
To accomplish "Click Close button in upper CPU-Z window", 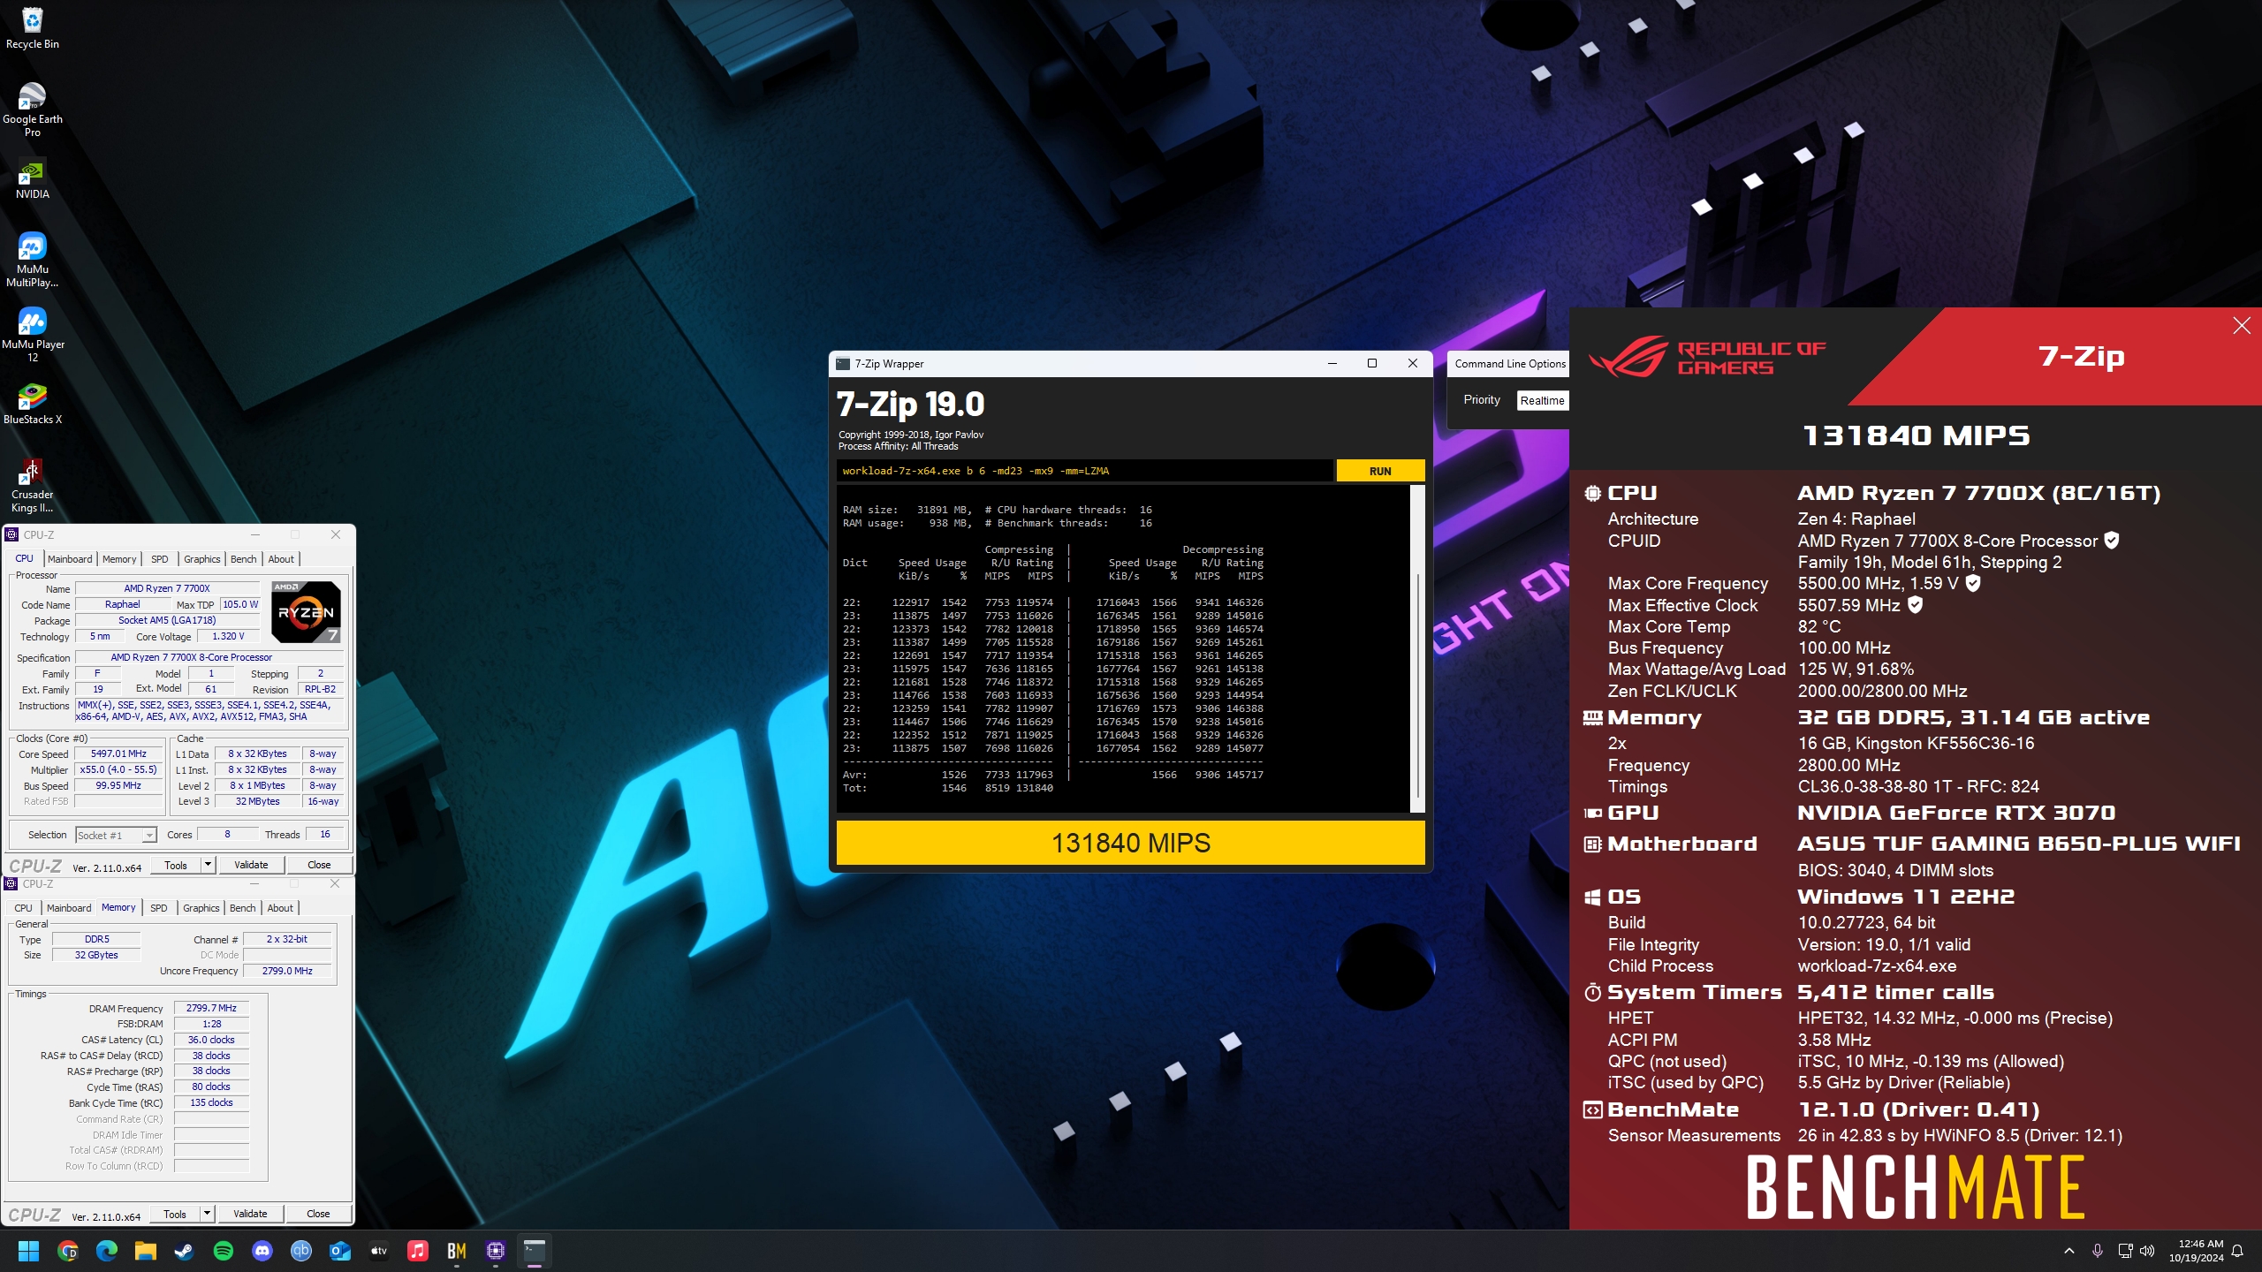I will click(x=319, y=865).
